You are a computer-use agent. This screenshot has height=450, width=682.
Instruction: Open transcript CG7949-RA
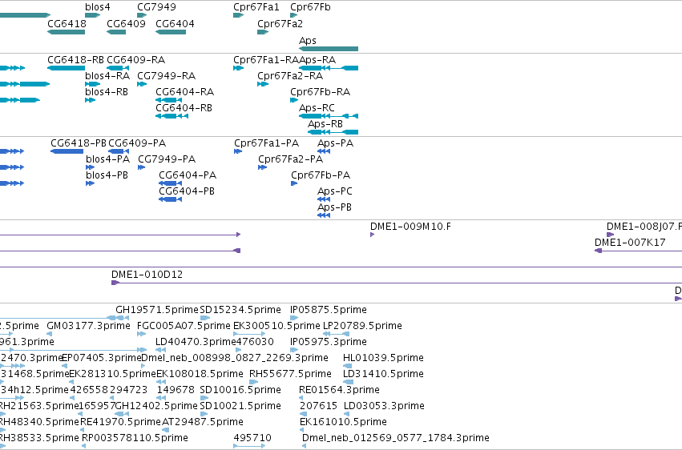pos(142,84)
